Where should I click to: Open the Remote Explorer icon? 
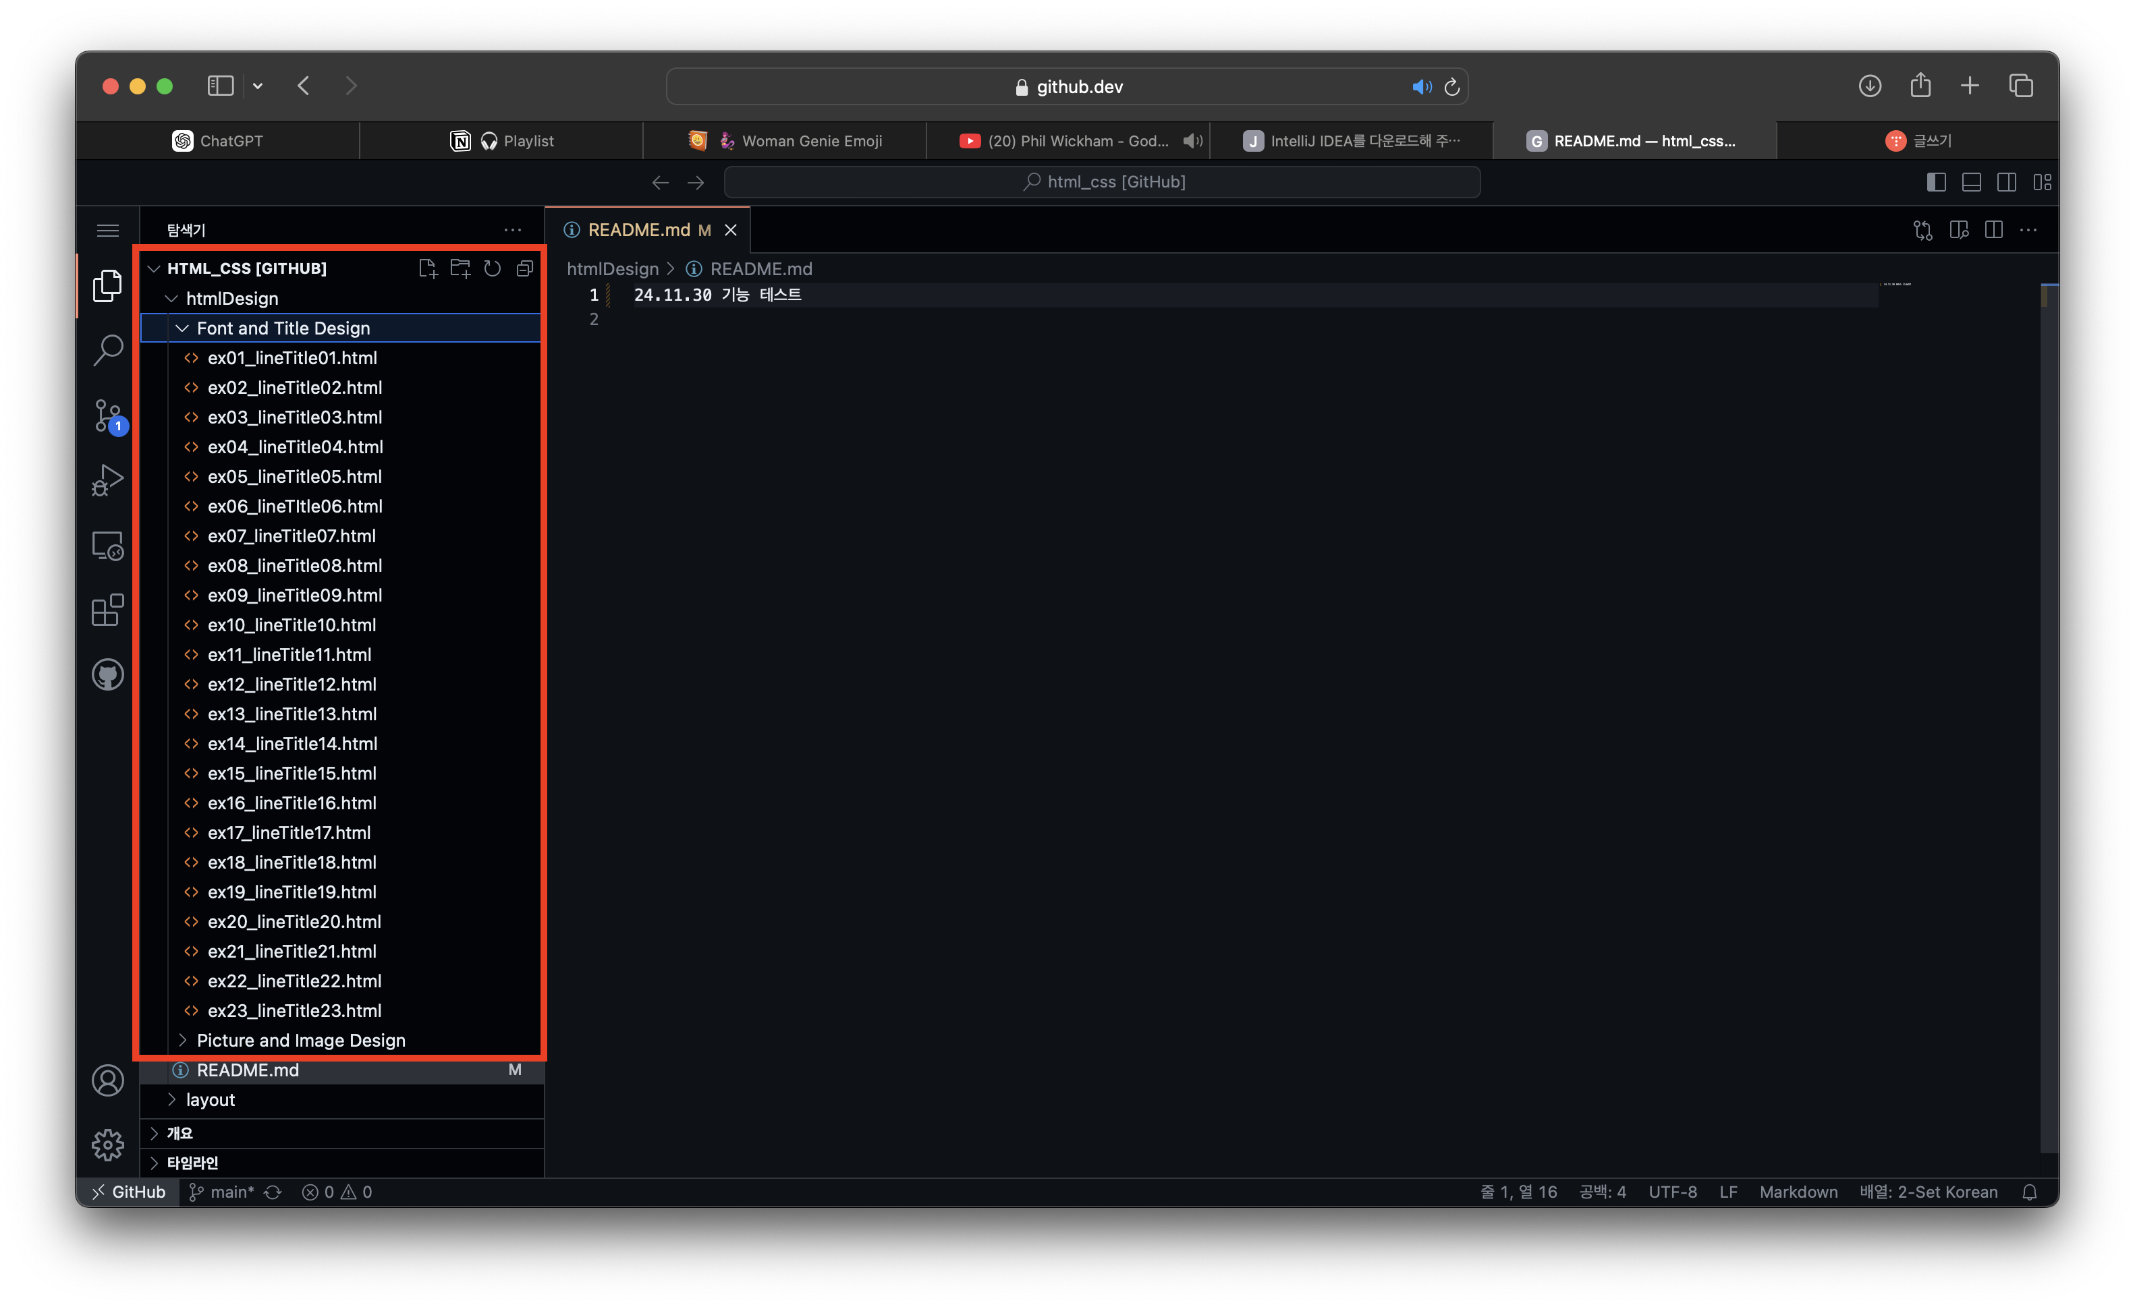click(107, 546)
